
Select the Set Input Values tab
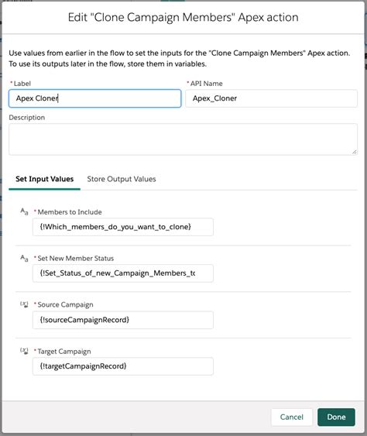click(44, 179)
